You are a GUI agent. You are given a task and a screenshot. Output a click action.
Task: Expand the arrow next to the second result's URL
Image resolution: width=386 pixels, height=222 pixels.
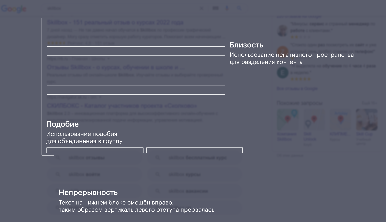click(x=109, y=59)
